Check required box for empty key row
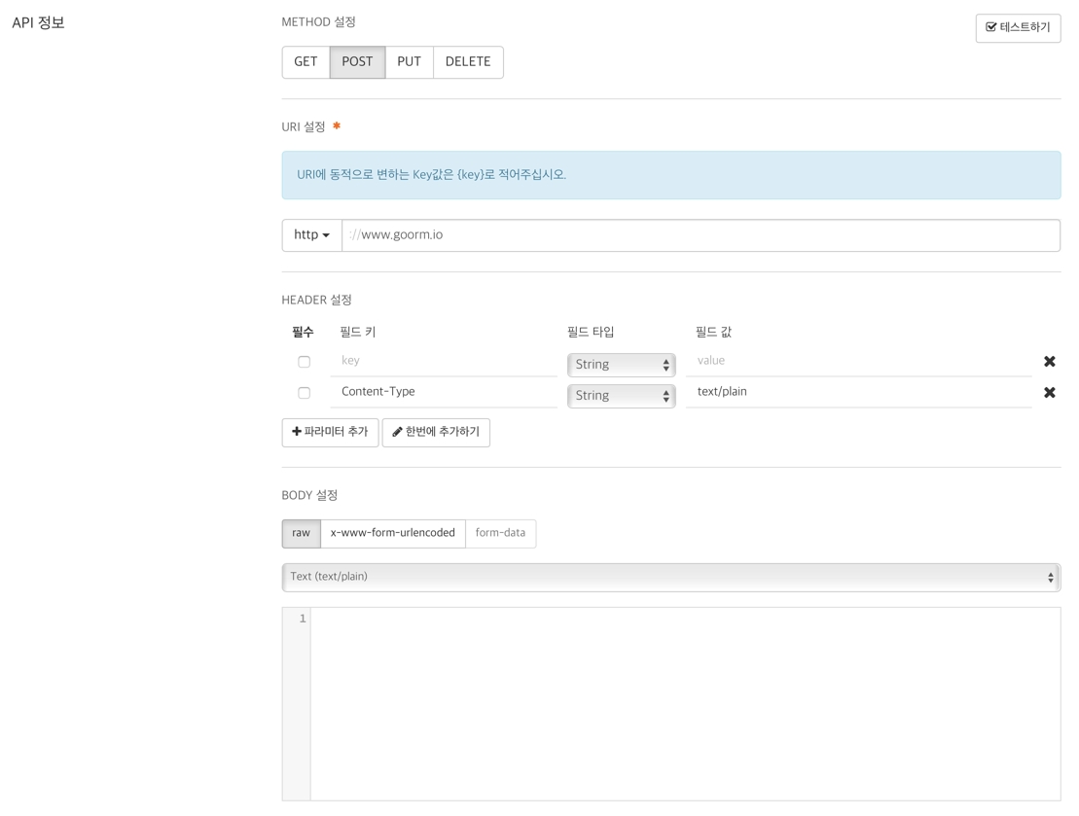1079x816 pixels. click(x=305, y=362)
